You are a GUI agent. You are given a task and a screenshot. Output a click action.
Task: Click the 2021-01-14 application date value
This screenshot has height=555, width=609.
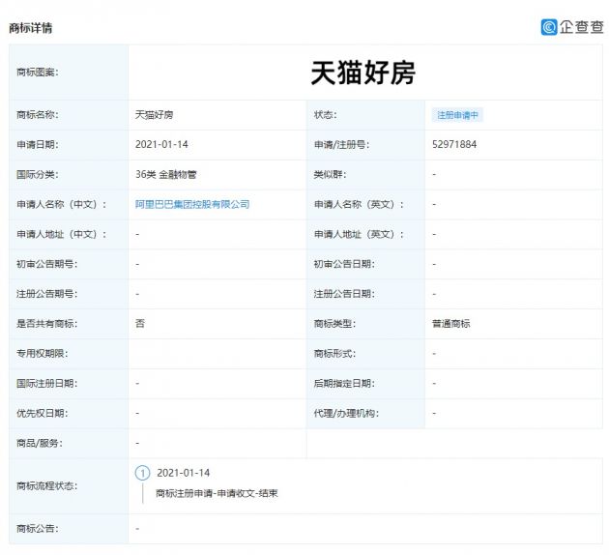pos(162,145)
